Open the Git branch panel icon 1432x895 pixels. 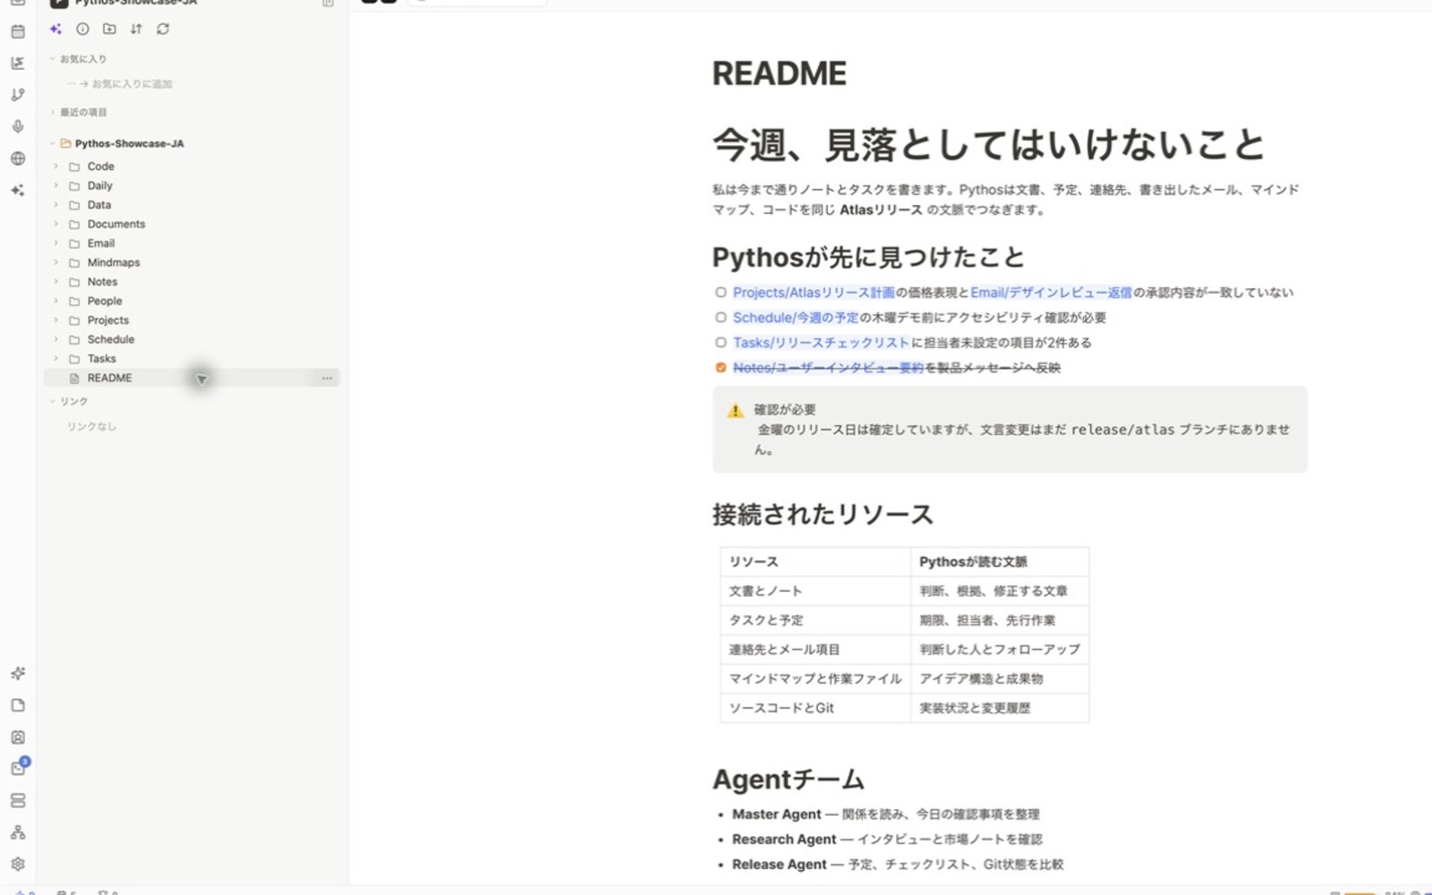[x=18, y=95]
